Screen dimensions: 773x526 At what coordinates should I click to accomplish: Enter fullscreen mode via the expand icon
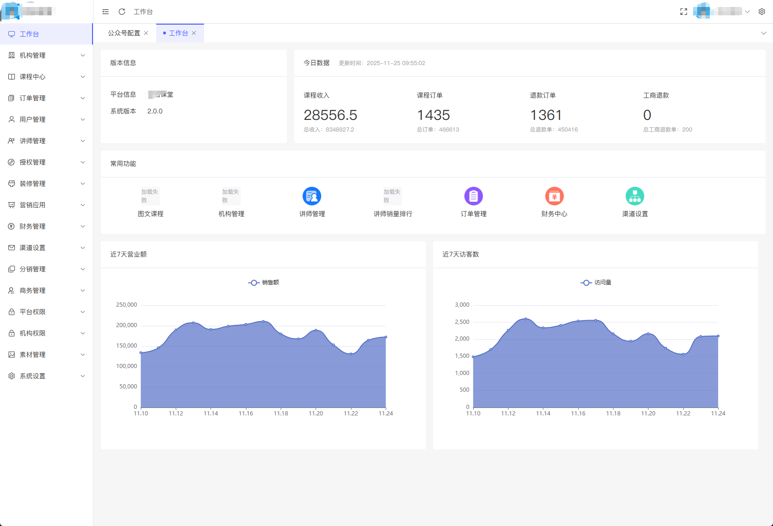683,12
